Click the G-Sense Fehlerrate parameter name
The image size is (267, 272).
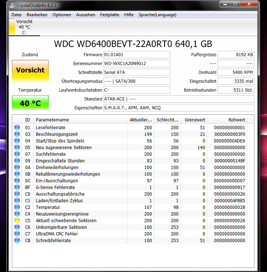tap(55, 187)
